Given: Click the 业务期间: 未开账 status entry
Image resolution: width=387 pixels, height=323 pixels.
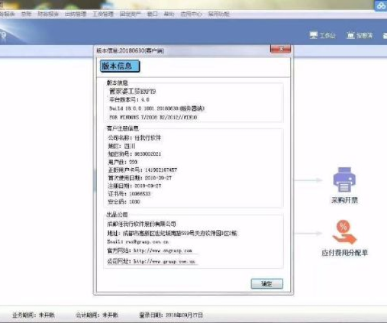Looking at the screenshot, I should (x=34, y=315).
